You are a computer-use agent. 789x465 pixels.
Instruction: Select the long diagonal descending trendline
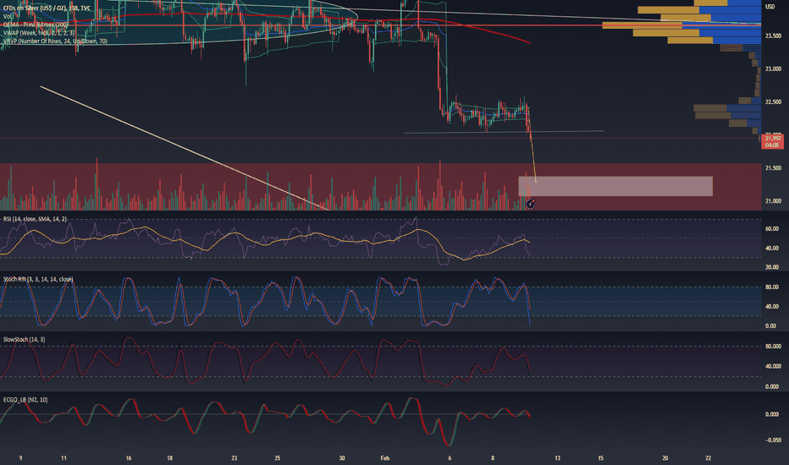point(185,148)
